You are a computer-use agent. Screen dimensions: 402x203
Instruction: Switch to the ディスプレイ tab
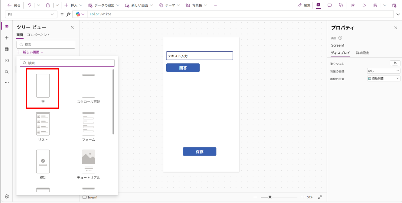340,53
